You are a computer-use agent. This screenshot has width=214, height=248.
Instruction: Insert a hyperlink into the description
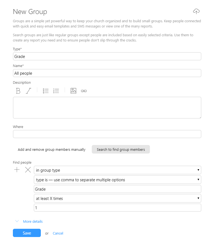point(84,91)
